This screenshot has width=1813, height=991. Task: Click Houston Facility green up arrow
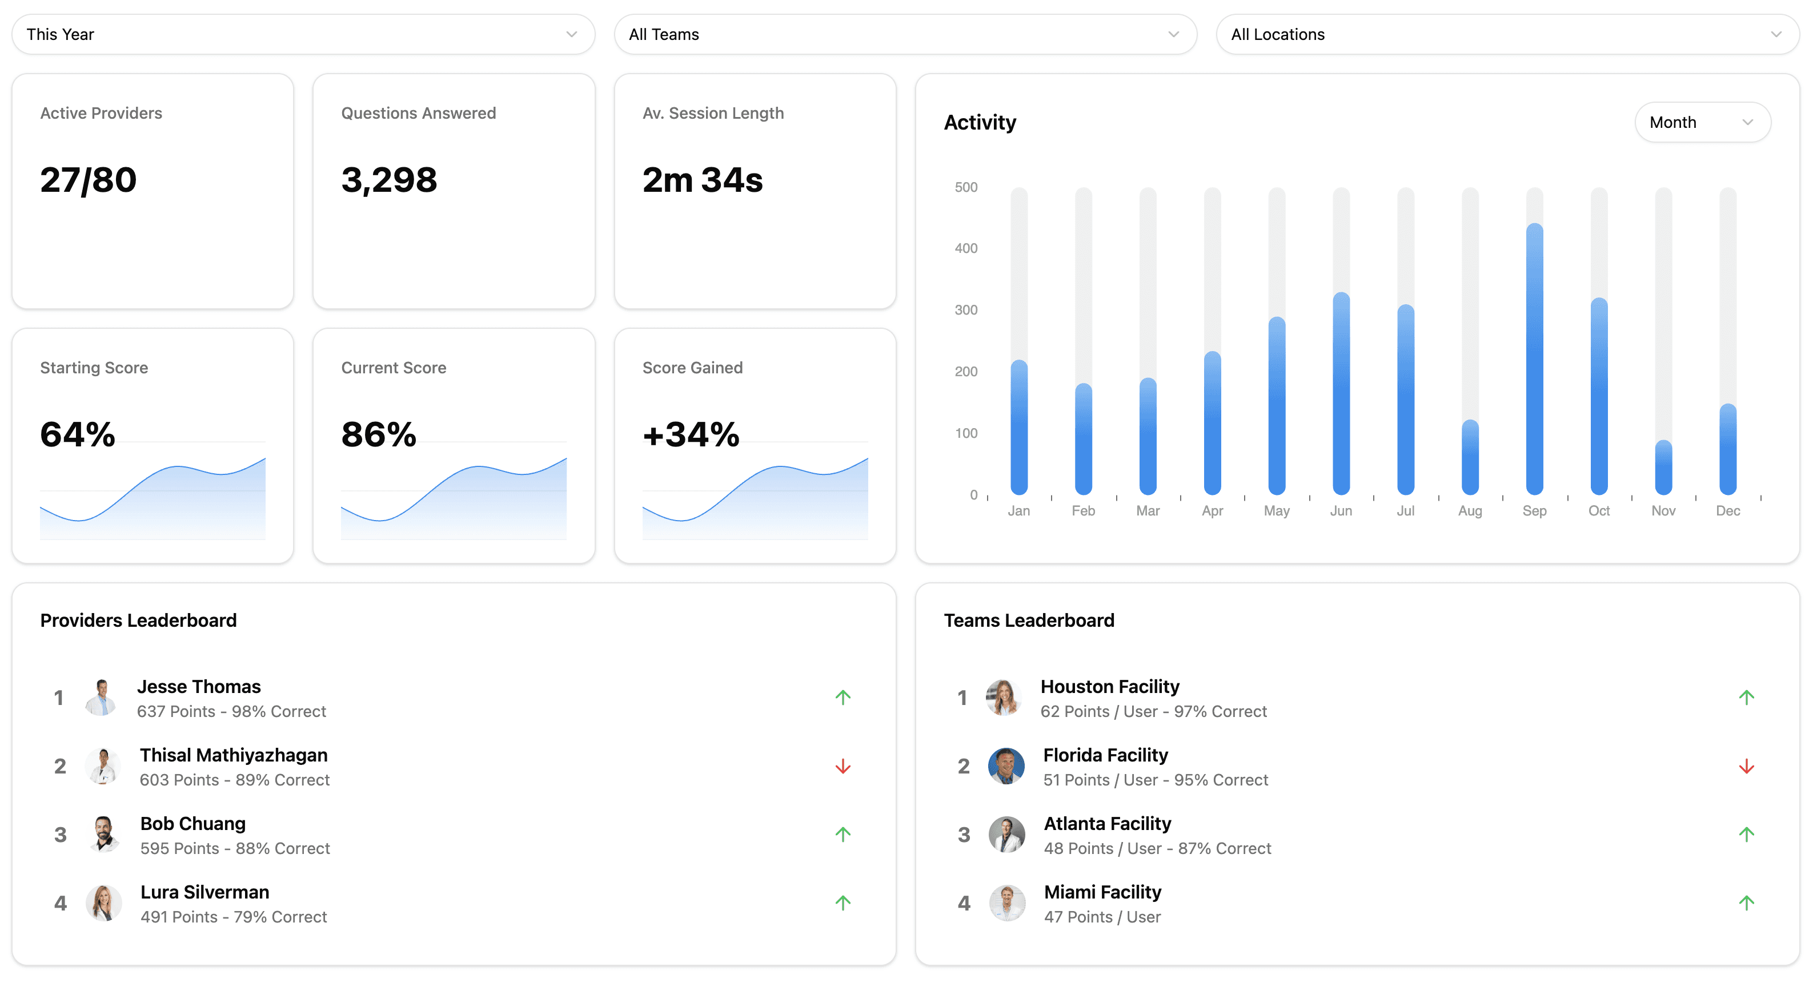click(x=1746, y=697)
